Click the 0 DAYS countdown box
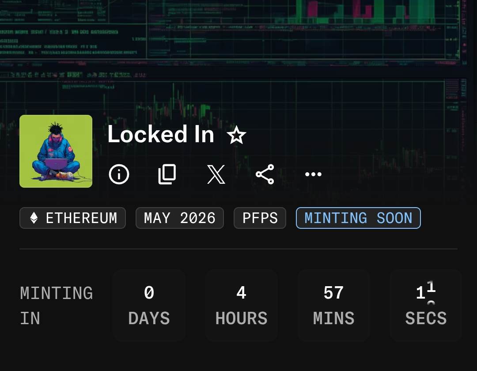 (149, 305)
